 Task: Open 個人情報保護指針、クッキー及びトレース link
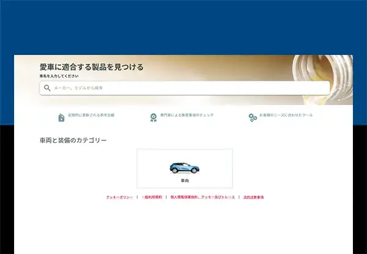pyautogui.click(x=202, y=197)
